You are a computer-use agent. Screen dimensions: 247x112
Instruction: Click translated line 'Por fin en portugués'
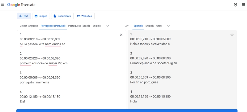144,82
